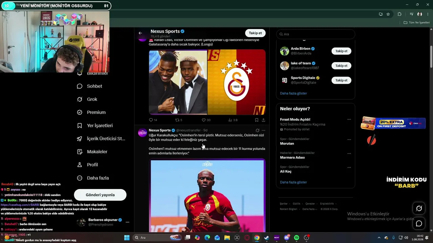Show more trends under Neler oluyor
Image resolution: width=433 pixels, height=243 pixels.
(294, 182)
